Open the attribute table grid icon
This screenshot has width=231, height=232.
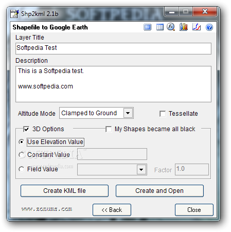[x=159, y=27]
